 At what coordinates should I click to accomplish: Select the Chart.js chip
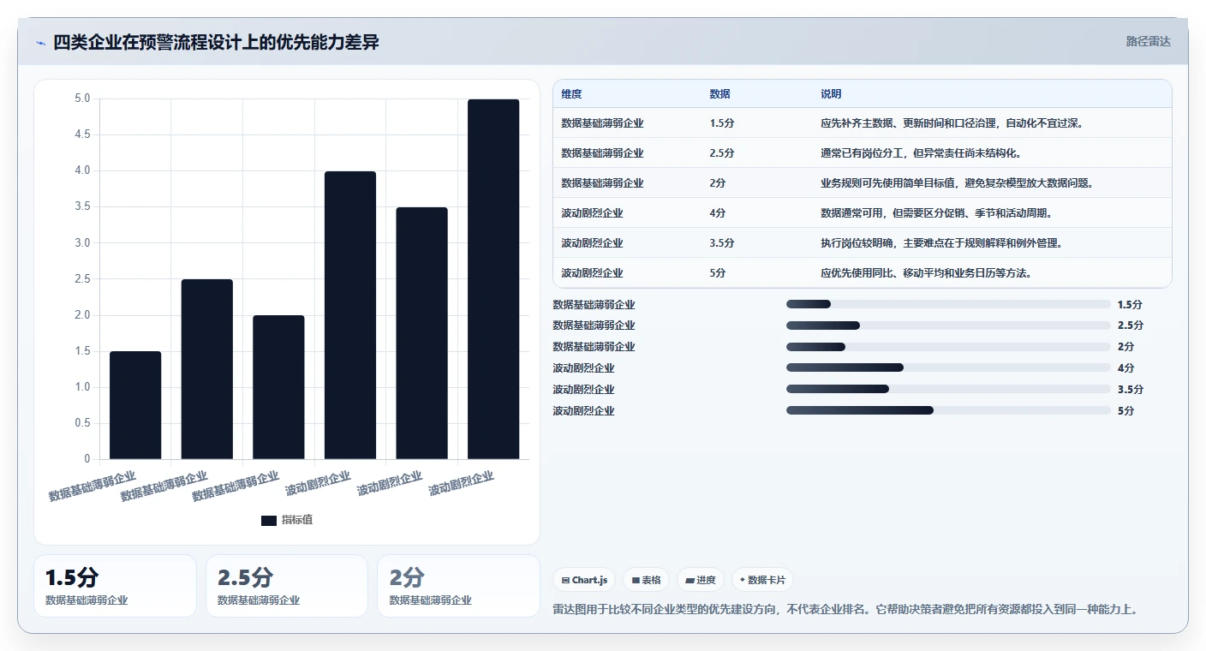(584, 580)
